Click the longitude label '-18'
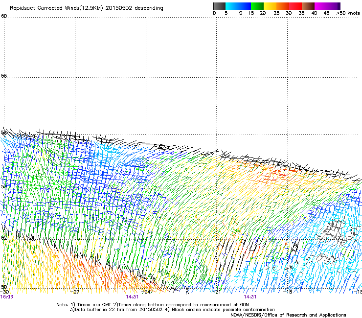This screenshot has width=362, height=318. (288, 292)
